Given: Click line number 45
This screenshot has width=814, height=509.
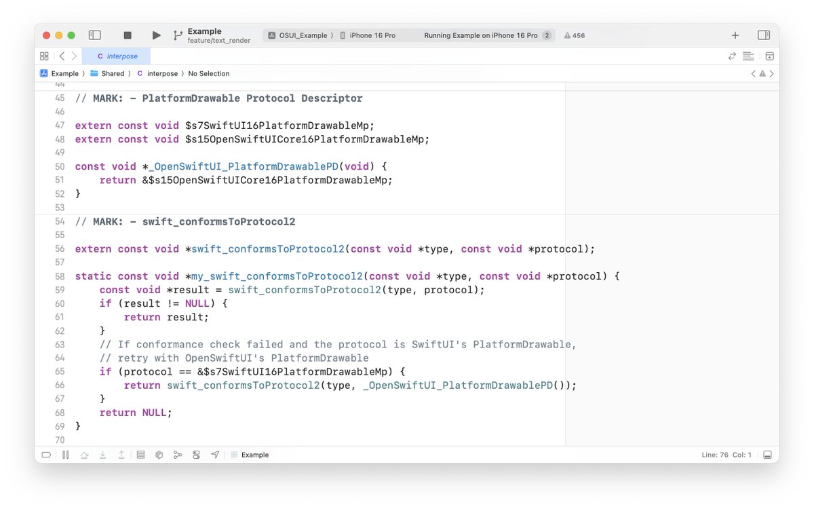Looking at the screenshot, I should pos(60,98).
